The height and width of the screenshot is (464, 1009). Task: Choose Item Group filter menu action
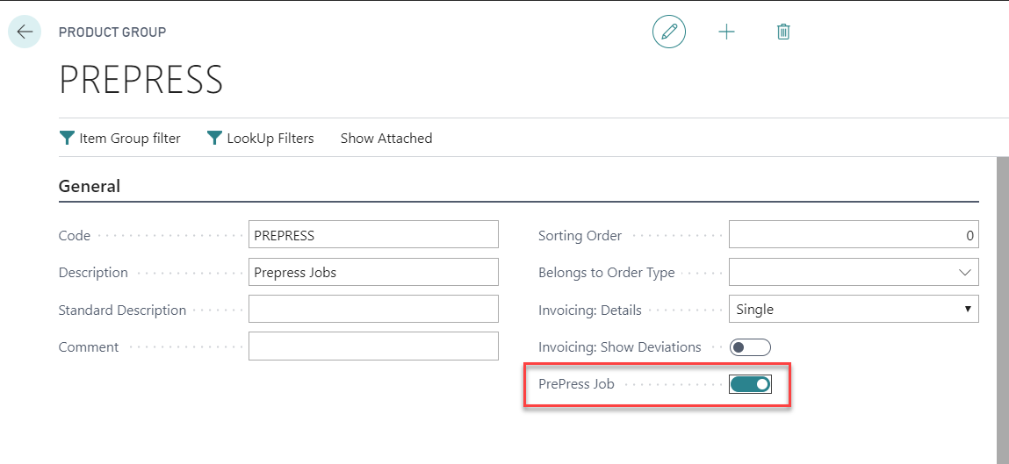129,139
